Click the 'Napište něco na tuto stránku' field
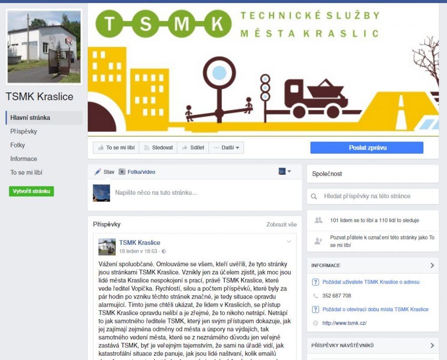Screen dimensions: 447x360 [205, 193]
